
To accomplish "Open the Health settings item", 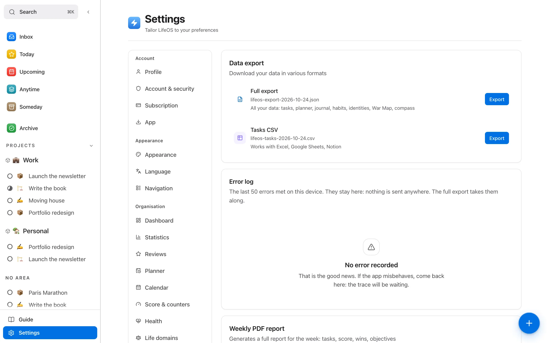I will coord(170,321).
